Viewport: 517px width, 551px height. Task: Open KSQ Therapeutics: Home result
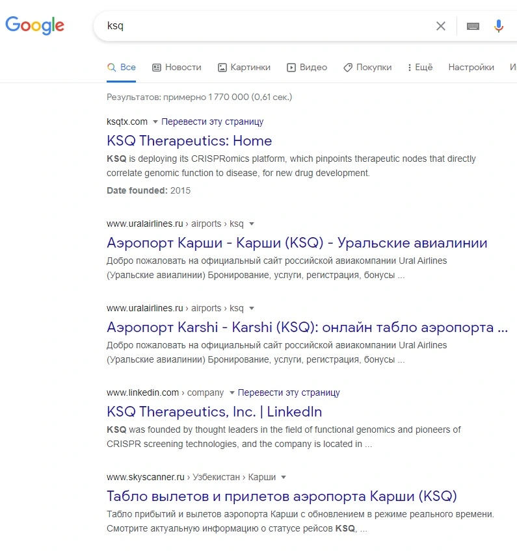tap(189, 140)
